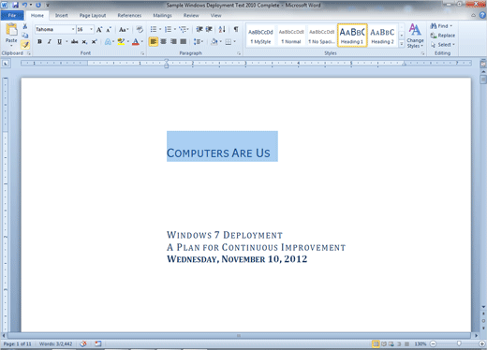The image size is (487, 350).
Task: Click the zoom slider in status bar
Action: point(458,343)
